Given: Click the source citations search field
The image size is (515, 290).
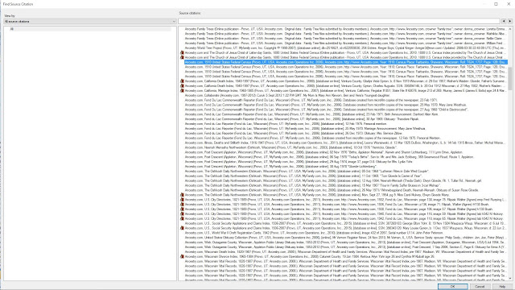Looking at the screenshot, I should [339, 22].
